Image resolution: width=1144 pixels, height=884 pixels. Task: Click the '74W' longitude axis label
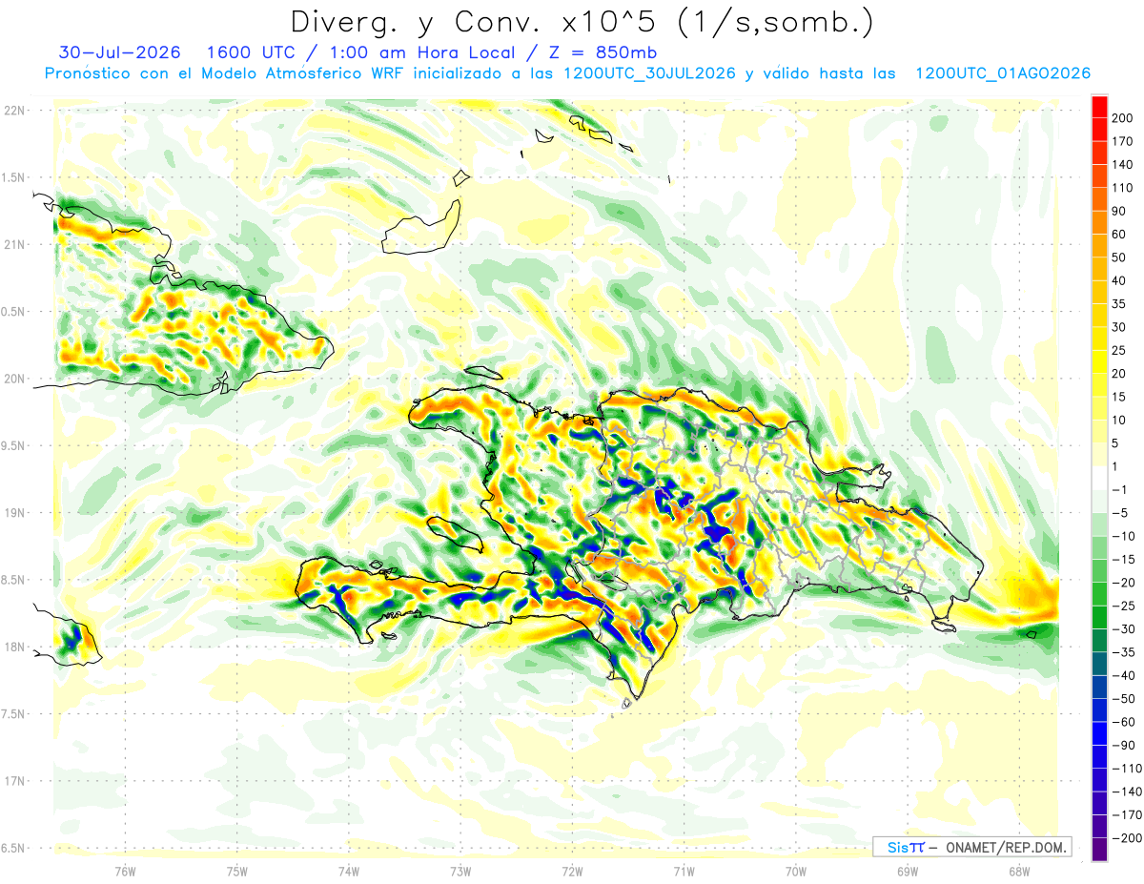click(348, 871)
